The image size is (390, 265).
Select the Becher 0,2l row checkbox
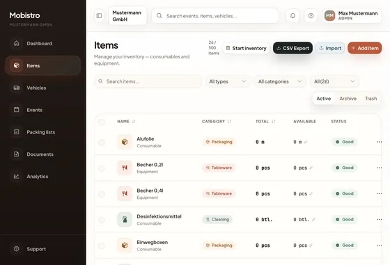(x=102, y=168)
